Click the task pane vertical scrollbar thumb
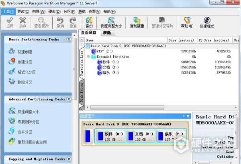 75,69
